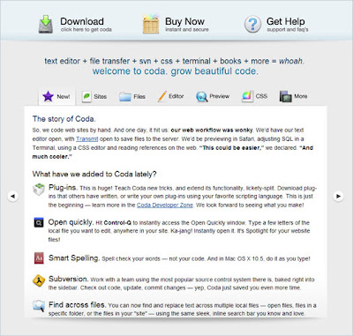Click the Get Help heading link

(286, 21)
